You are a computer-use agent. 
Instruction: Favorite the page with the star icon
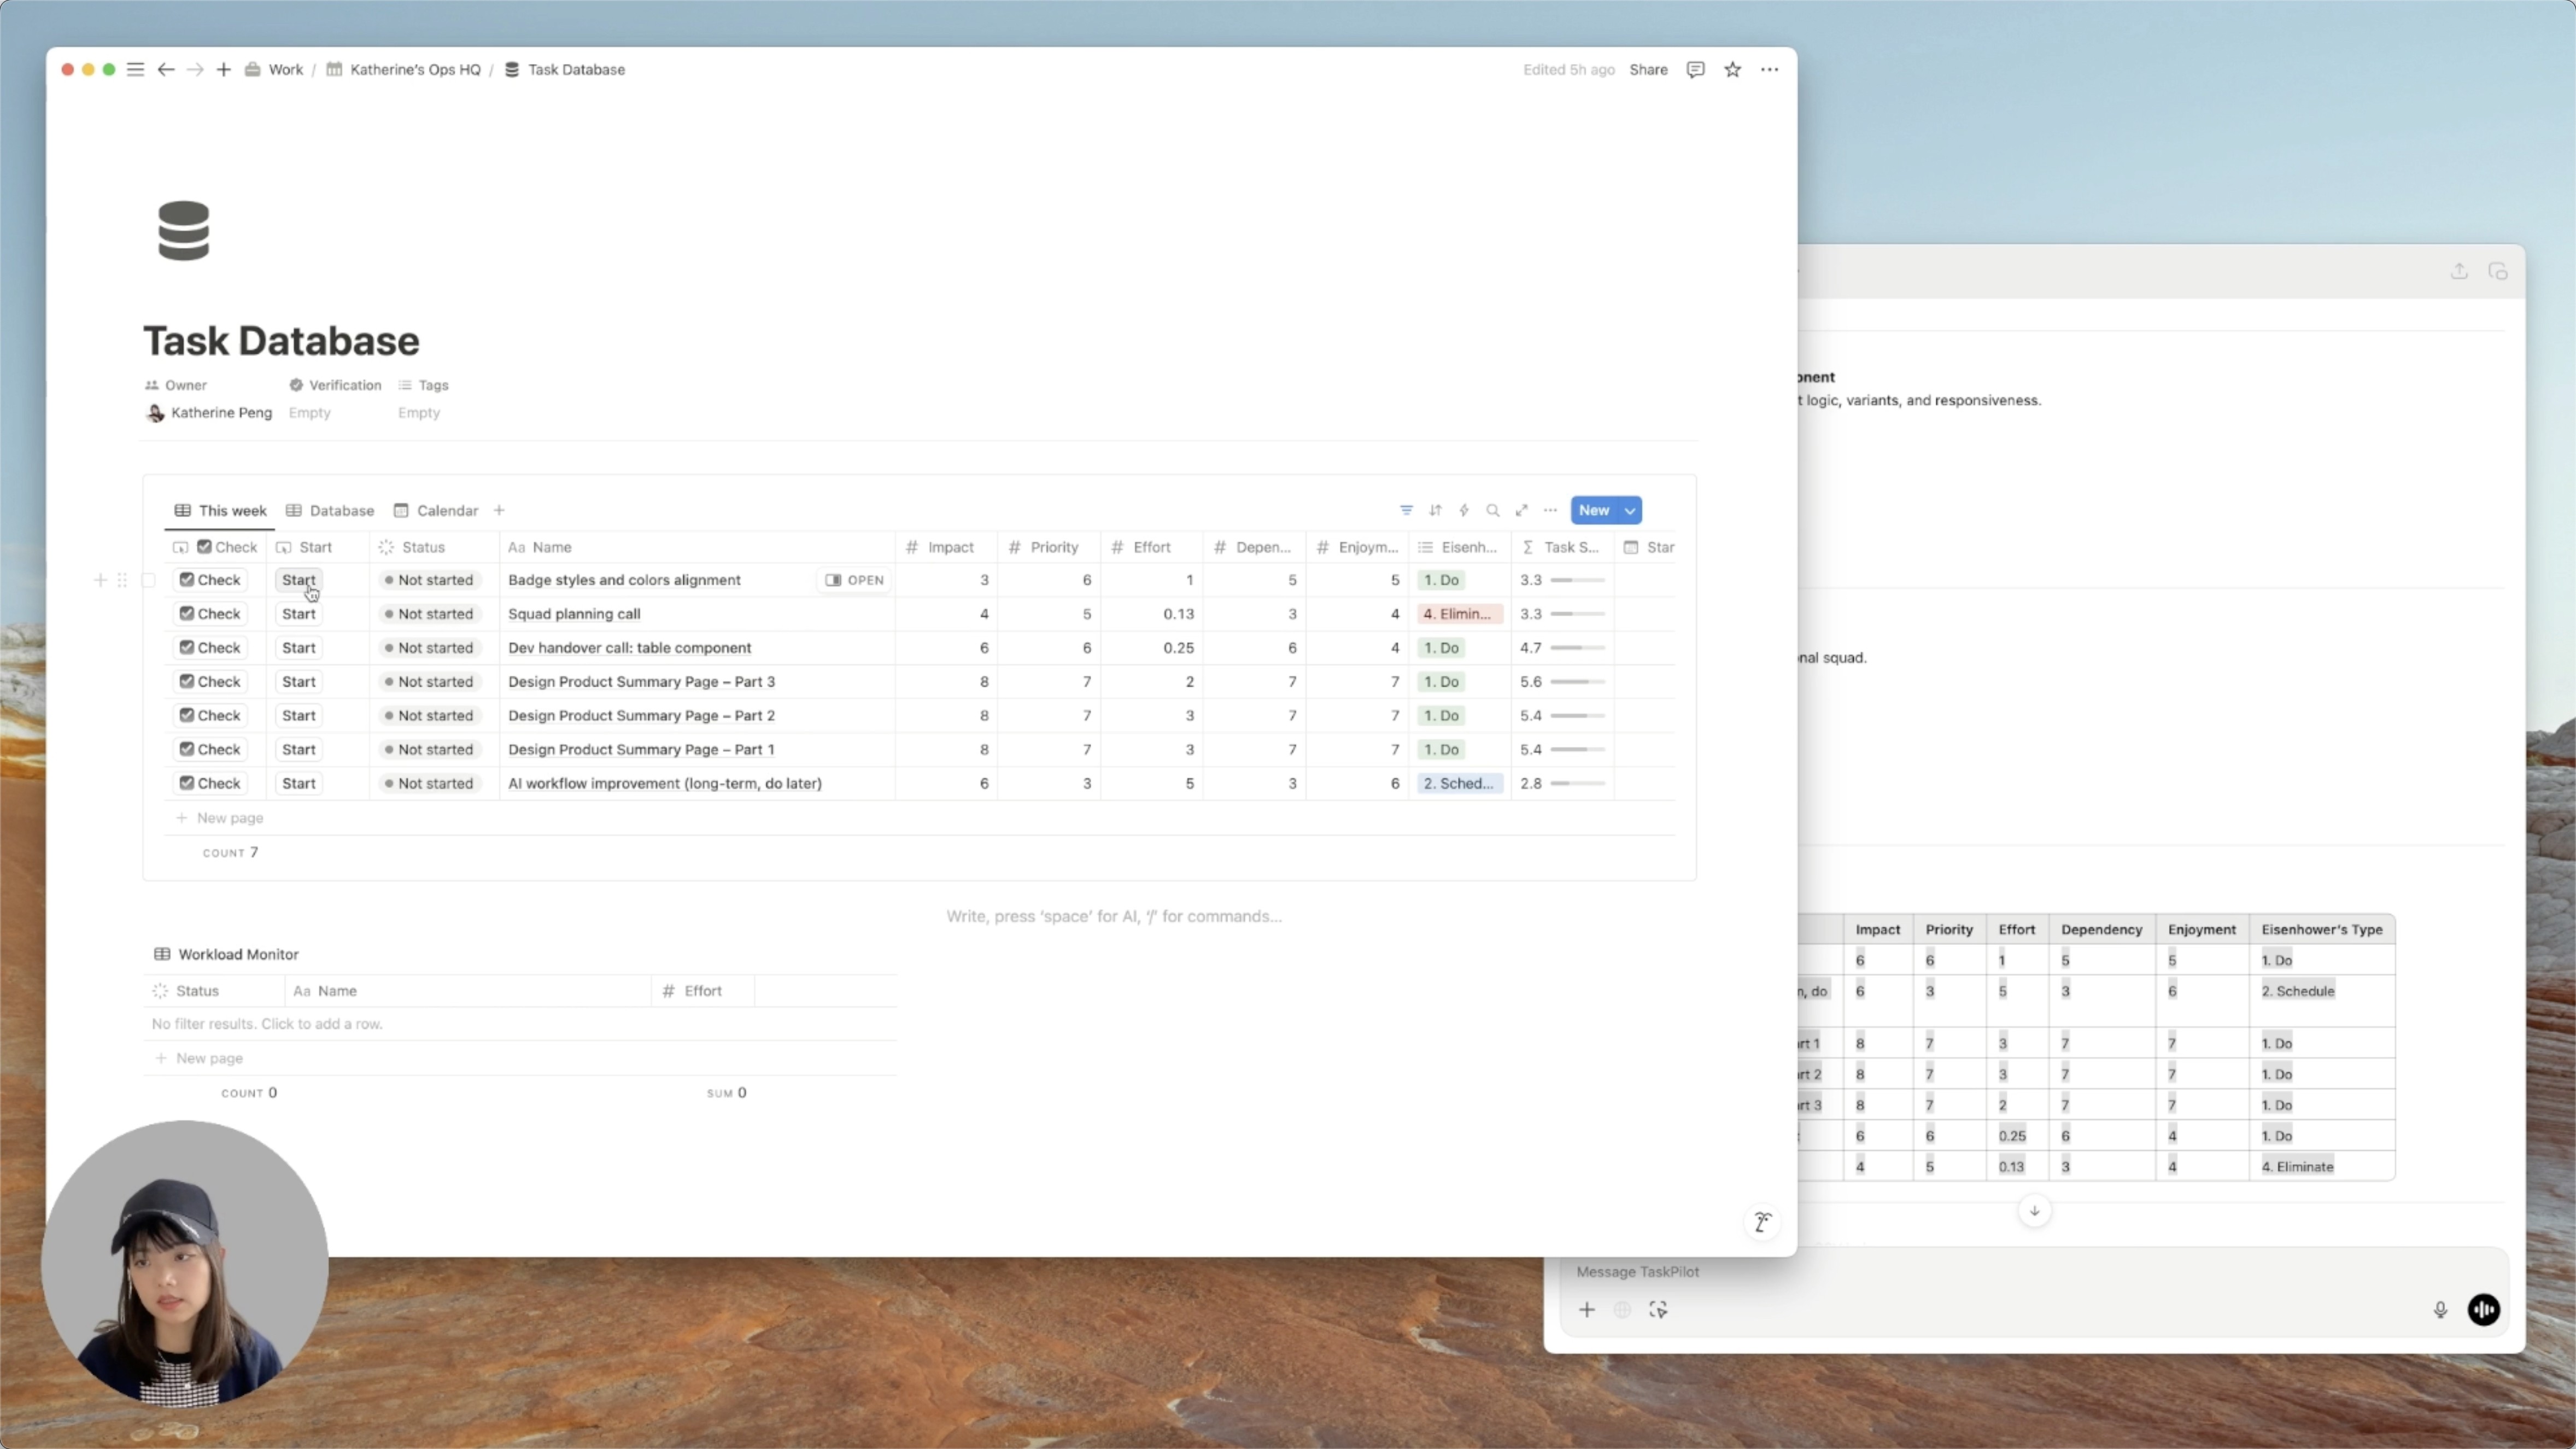click(x=1733, y=69)
